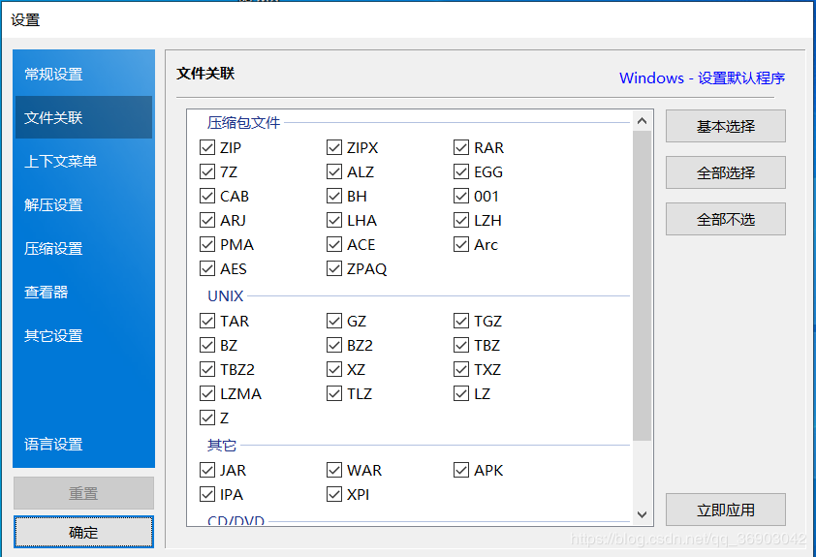Toggle the RAR checkbox
Image resolution: width=816 pixels, height=557 pixels.
point(461,147)
